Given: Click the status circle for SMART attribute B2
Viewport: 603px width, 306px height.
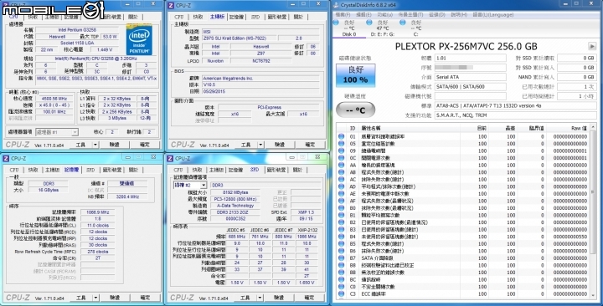Looking at the screenshot, I should (341, 222).
